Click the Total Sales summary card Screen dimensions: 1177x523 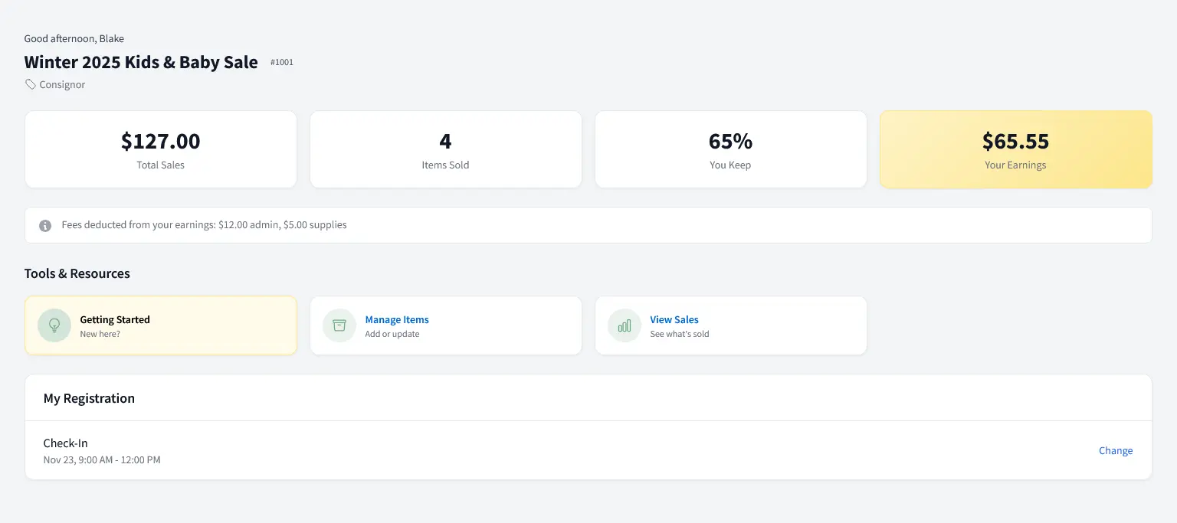[x=160, y=149]
